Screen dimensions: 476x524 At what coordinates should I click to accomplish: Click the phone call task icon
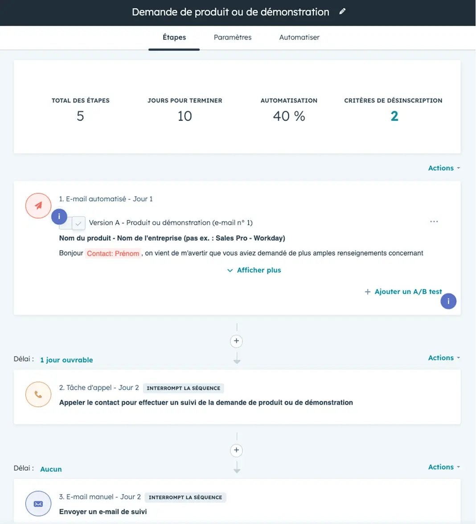tap(38, 394)
